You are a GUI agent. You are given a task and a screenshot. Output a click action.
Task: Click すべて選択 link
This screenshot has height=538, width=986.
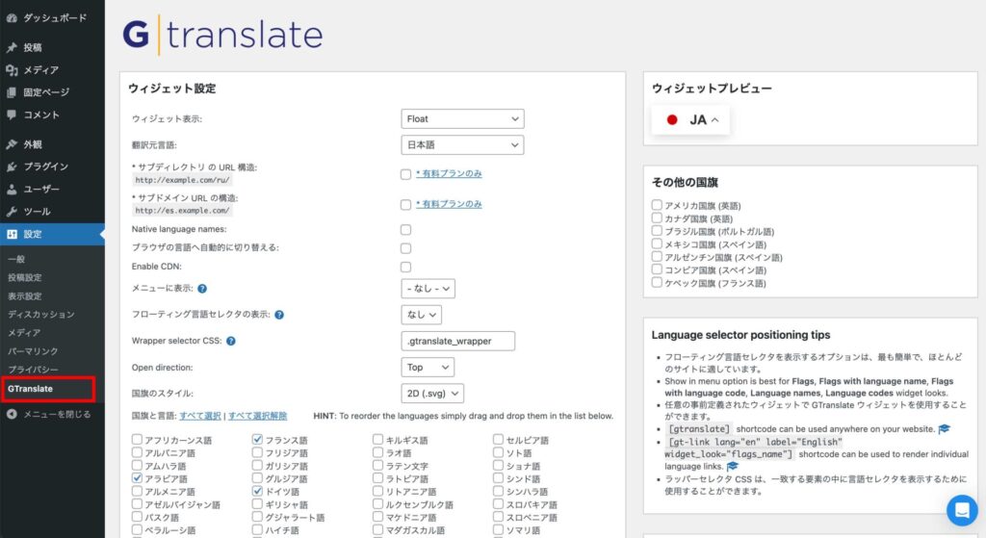pos(200,416)
